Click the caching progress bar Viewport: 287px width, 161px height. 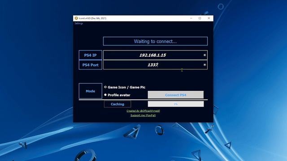[176, 104]
